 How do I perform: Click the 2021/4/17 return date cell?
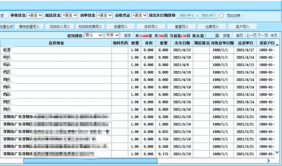pyautogui.click(x=245, y=50)
